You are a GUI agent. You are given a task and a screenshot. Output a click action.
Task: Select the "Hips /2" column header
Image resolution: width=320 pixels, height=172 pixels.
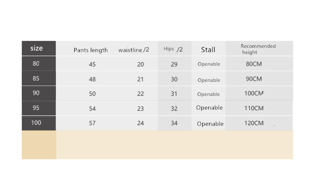pos(173,49)
